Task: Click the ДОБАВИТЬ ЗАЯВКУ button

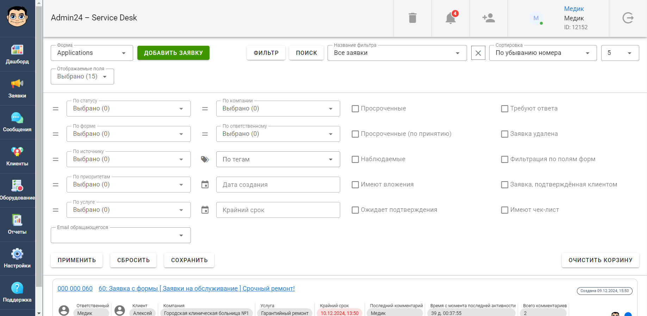Action: coord(173,53)
